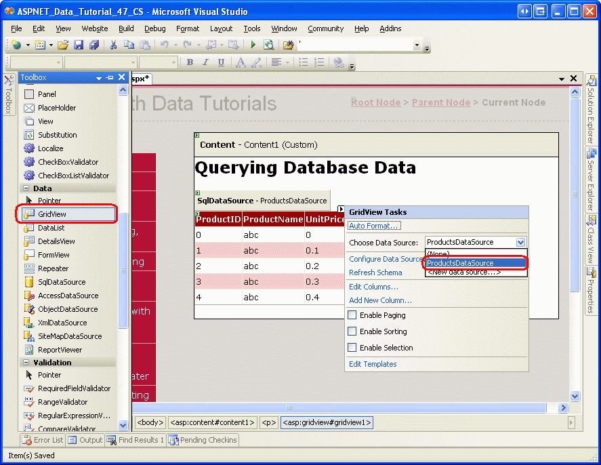Collapse the Data section in Toolbox

[x=26, y=188]
